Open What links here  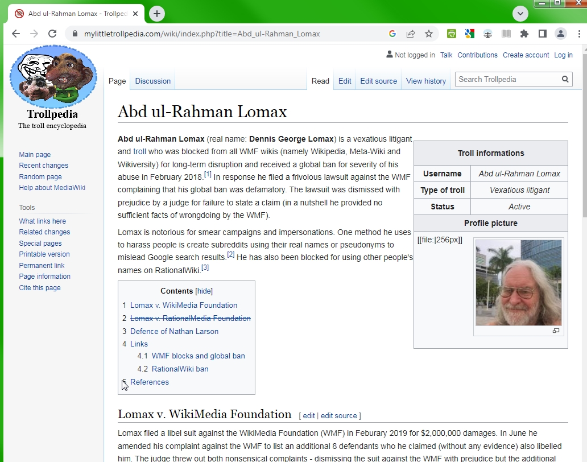(x=42, y=221)
